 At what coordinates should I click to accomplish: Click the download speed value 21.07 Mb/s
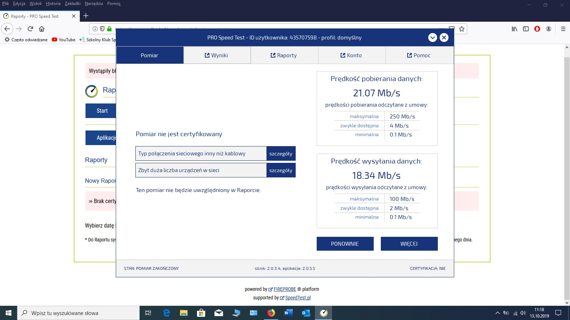click(x=377, y=93)
